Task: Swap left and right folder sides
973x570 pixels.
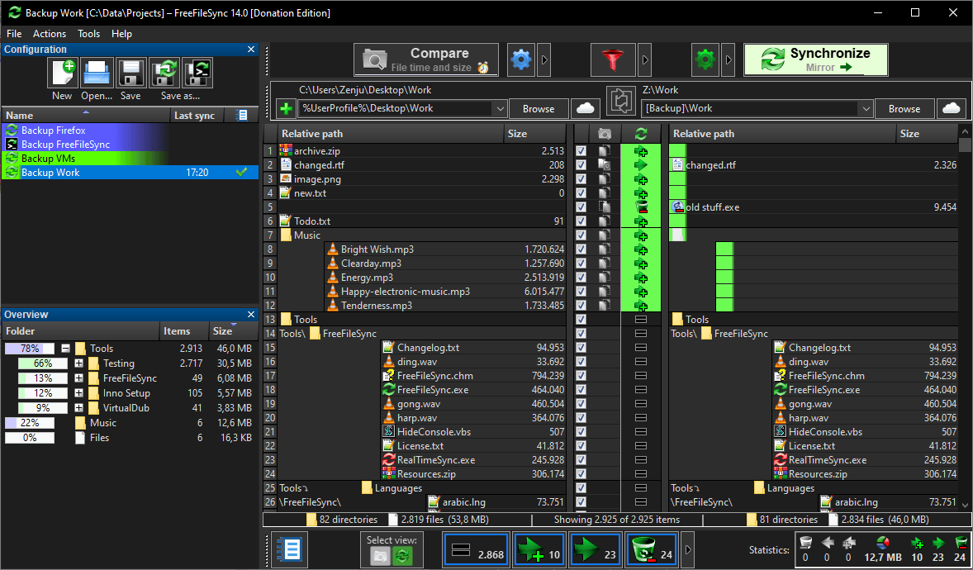Action: [621, 102]
